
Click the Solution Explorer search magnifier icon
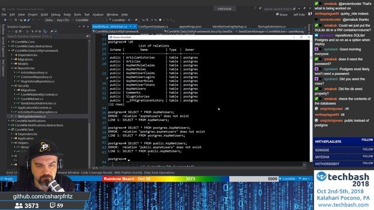pyautogui.click(x=87, y=36)
